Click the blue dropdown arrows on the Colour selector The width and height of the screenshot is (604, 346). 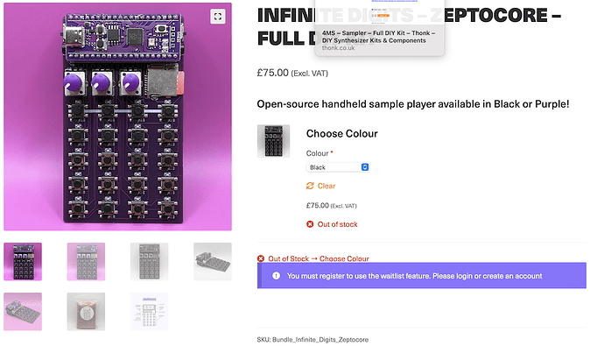coord(365,167)
